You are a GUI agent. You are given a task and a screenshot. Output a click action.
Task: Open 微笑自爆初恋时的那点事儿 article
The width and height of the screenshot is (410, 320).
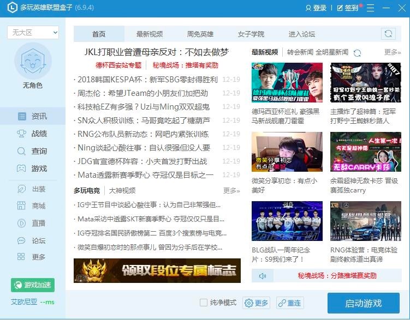tap(150, 247)
